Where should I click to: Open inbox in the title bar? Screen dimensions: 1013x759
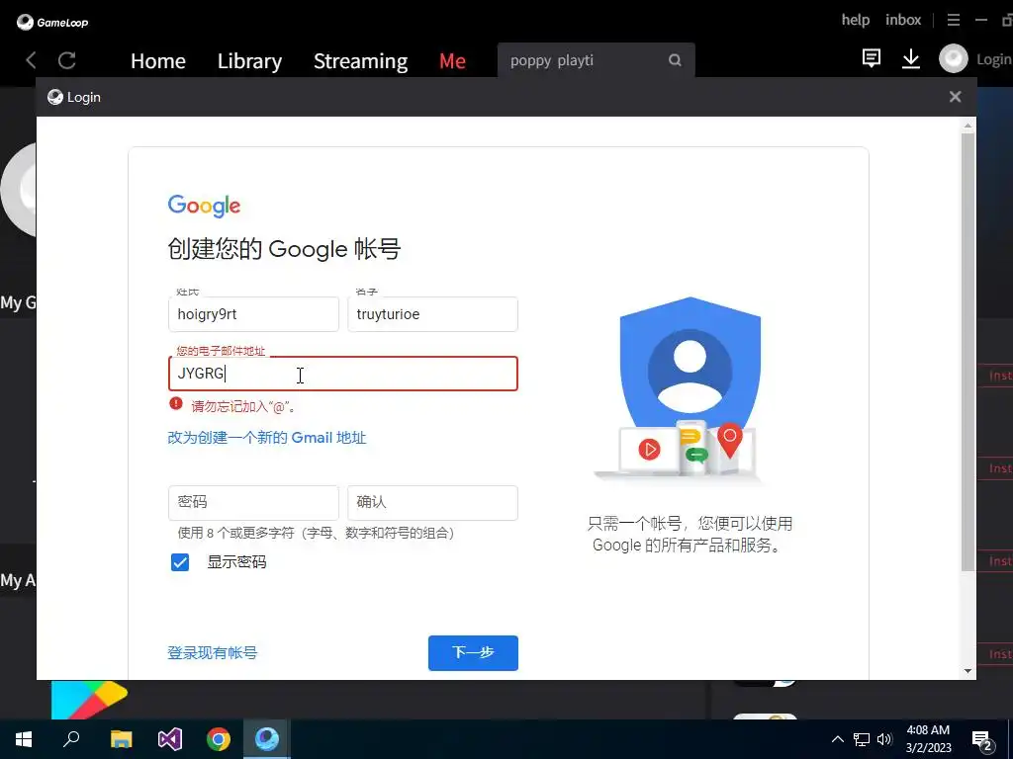903,20
